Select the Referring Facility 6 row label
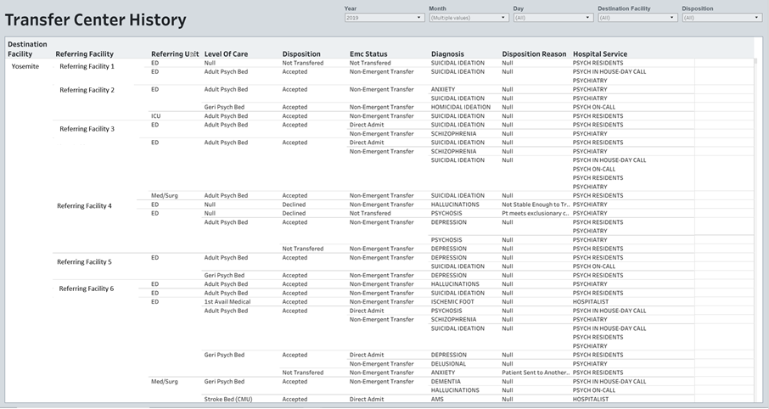The width and height of the screenshot is (769, 409). 87,289
